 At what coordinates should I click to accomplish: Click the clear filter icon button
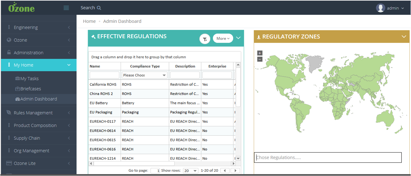[x=205, y=39]
